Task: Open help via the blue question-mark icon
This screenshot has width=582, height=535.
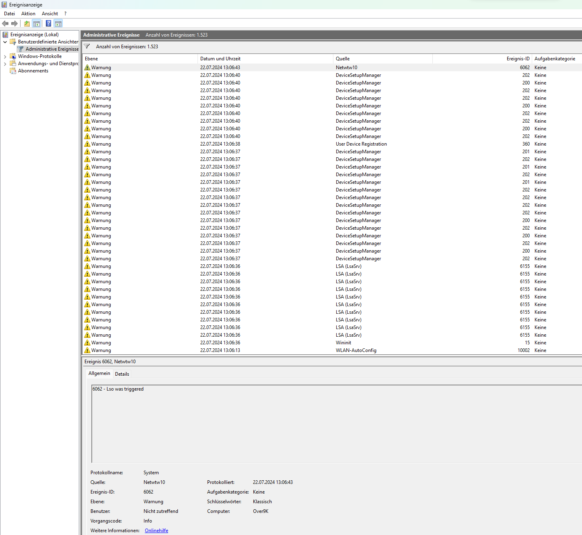Action: [49, 23]
